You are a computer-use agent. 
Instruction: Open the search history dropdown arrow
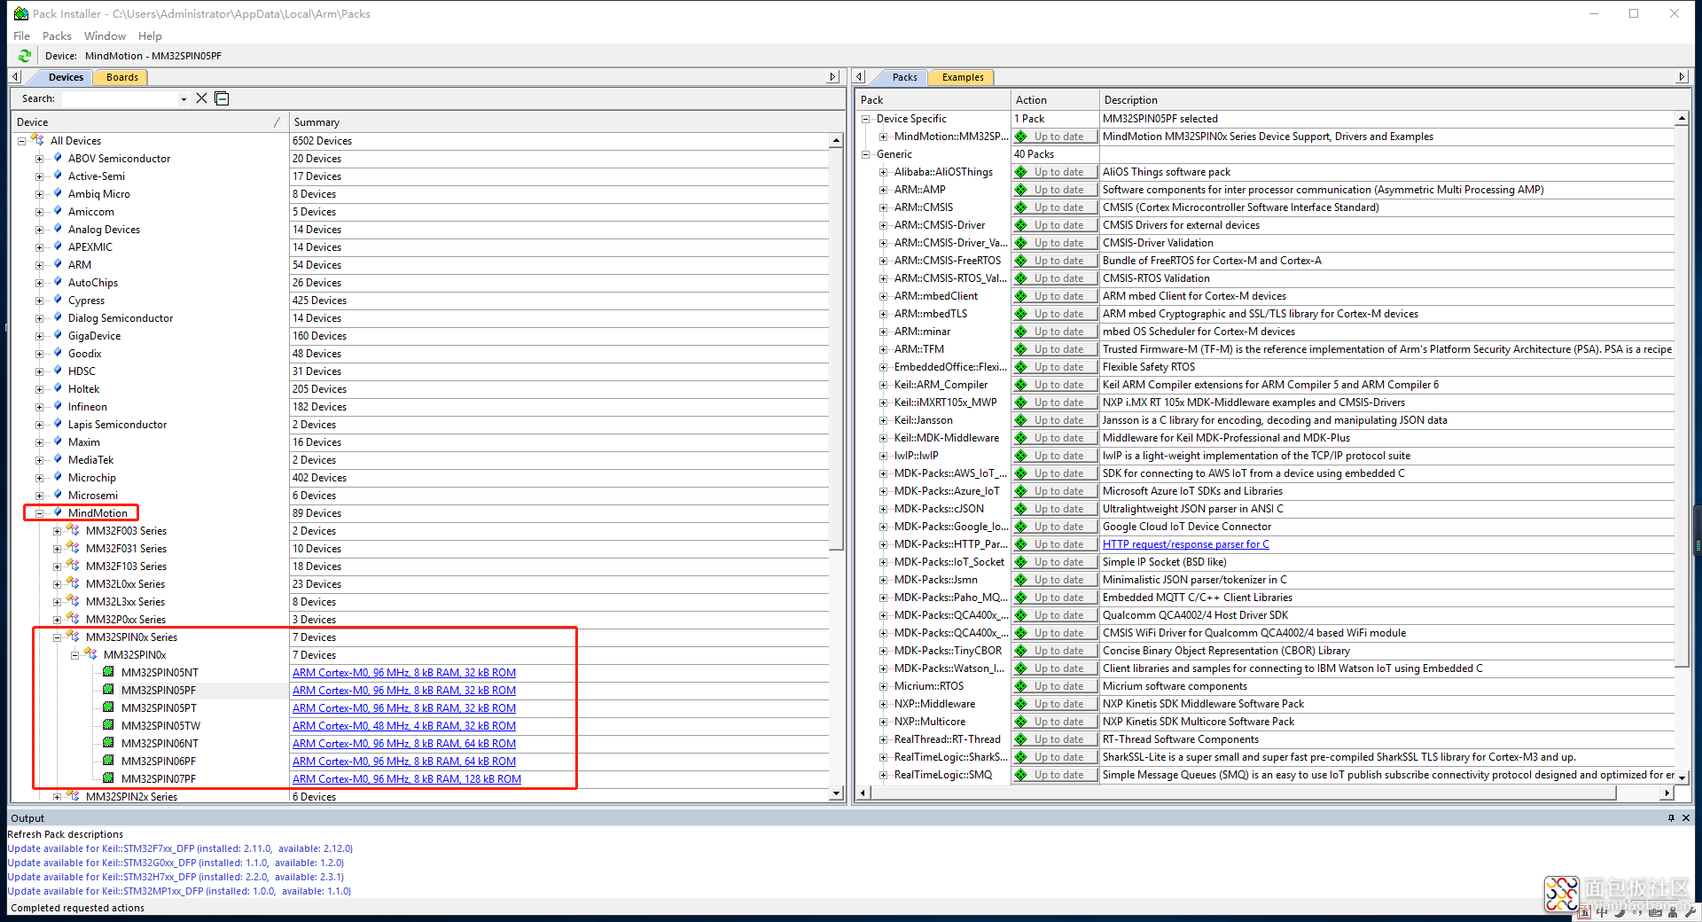pos(183,99)
